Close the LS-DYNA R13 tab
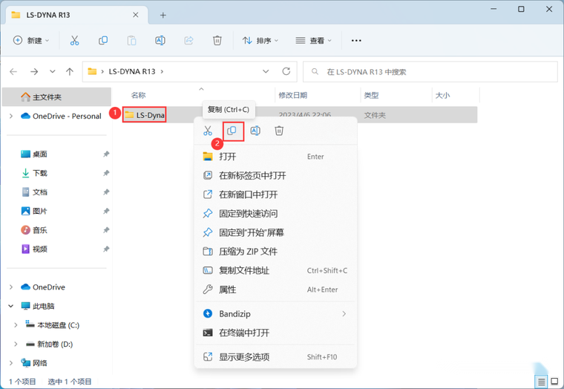The height and width of the screenshot is (389, 564). [136, 15]
